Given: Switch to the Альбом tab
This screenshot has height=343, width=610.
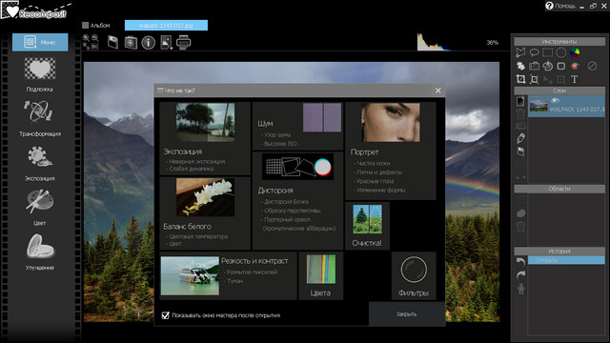Looking at the screenshot, I should 96,26.
